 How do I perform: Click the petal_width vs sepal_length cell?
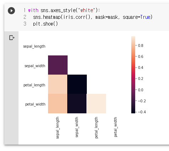click(58, 103)
